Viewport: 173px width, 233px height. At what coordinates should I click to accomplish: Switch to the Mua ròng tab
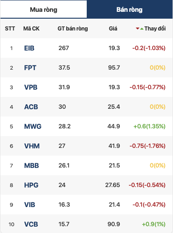coord(44,10)
